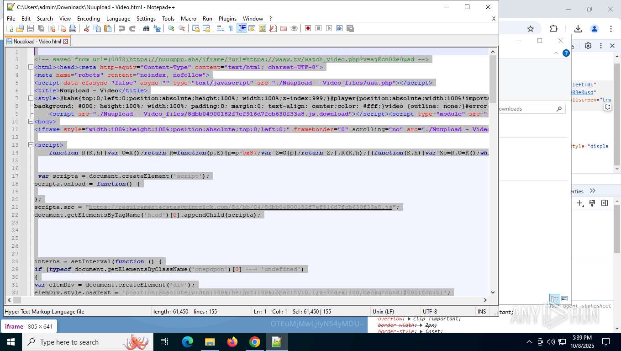
Task: Click the Print toolbar icon
Action: [x=73, y=28]
